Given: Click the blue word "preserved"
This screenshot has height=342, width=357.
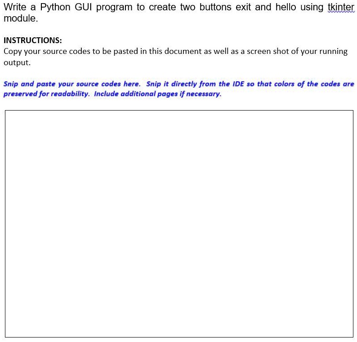Looking at the screenshot, I should (20, 94).
